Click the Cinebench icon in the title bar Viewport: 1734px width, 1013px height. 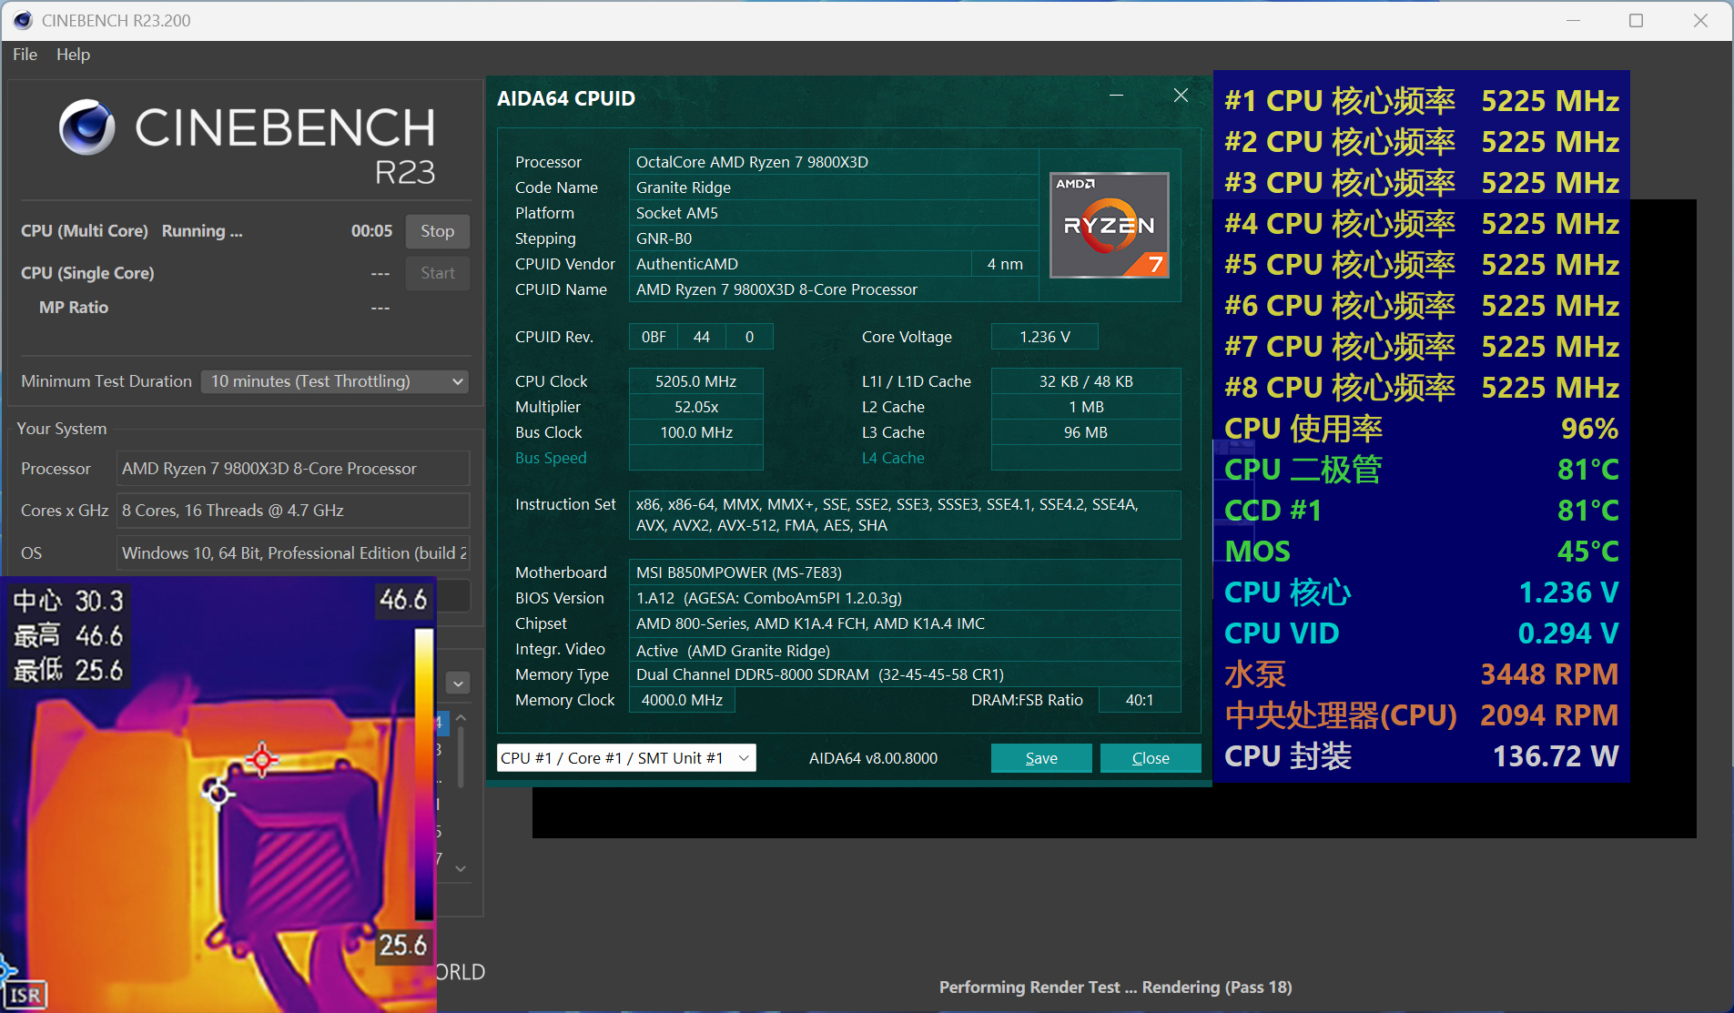click(22, 19)
